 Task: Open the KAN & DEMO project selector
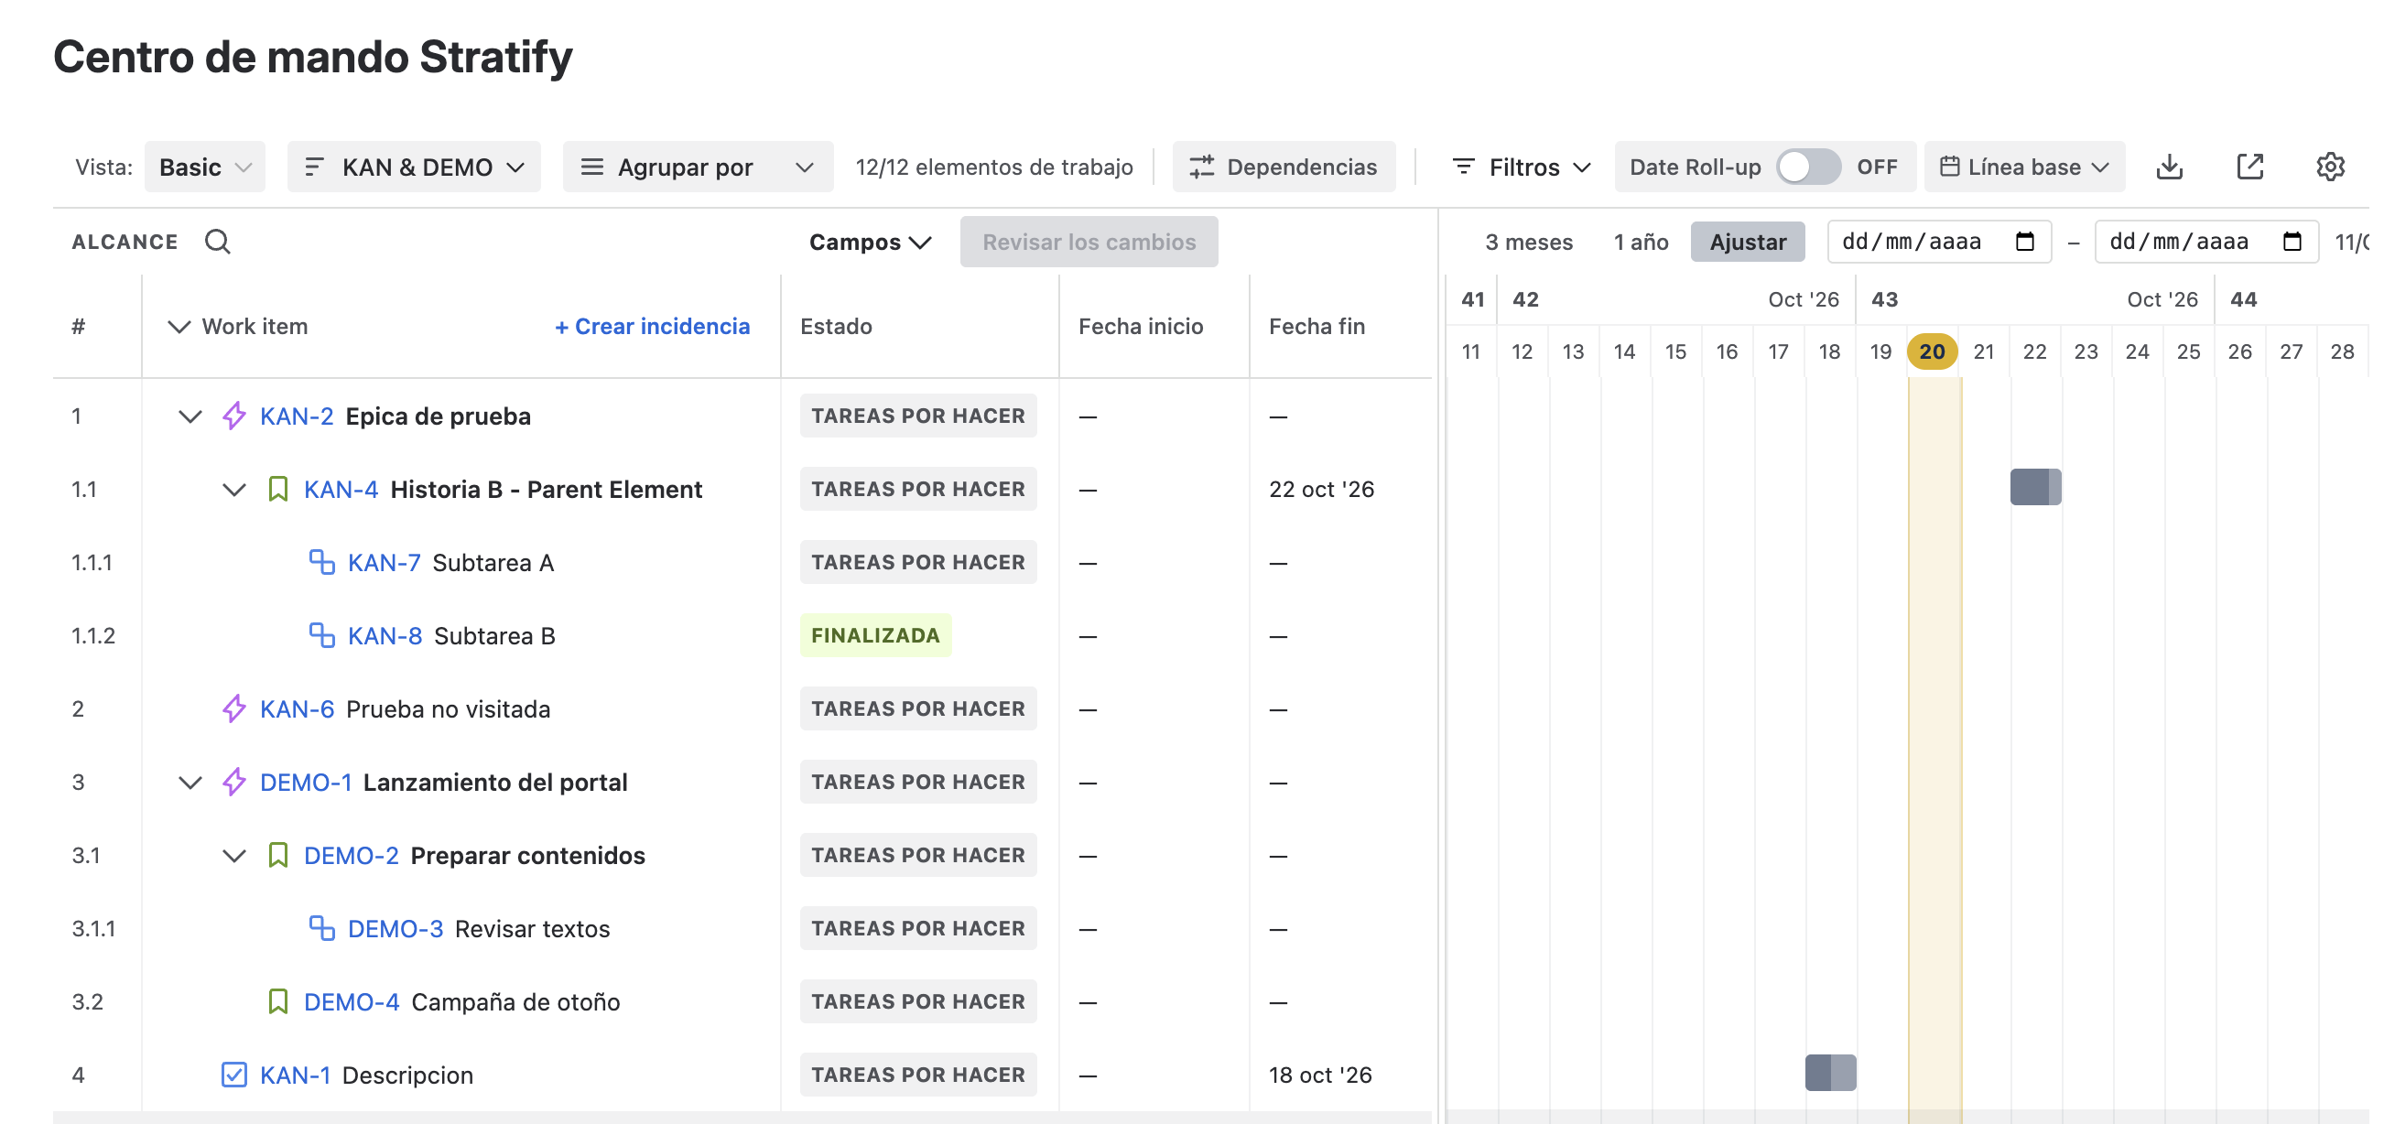pos(414,167)
